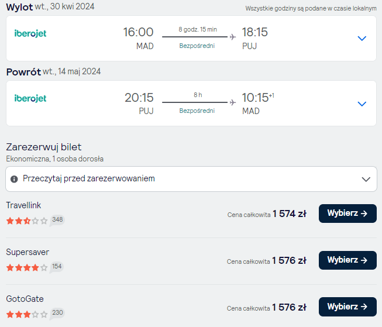Screen dimensions: 382x327
Task: Select Travellink offer with Wybierz button
Action: (347, 214)
